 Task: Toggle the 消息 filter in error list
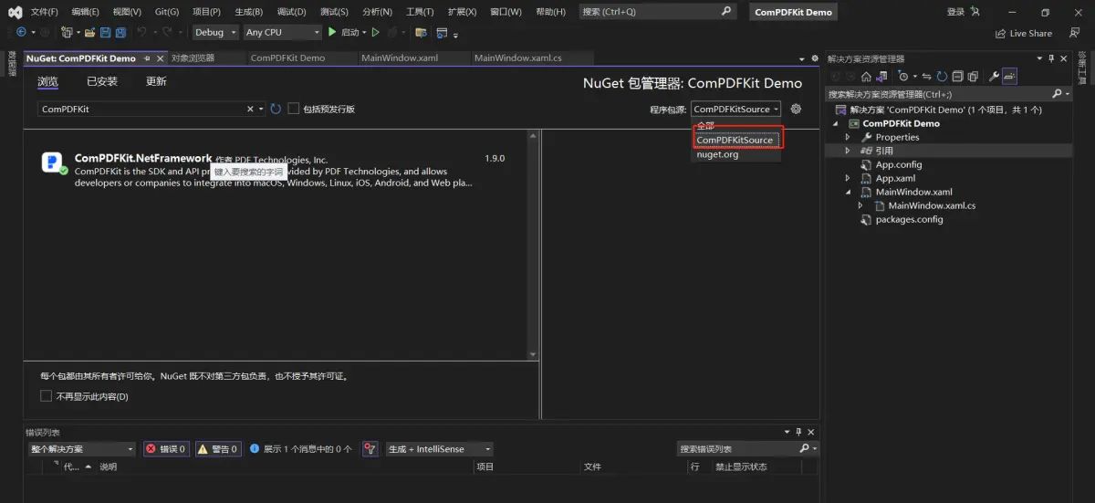(299, 449)
